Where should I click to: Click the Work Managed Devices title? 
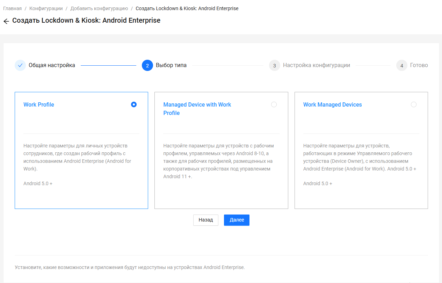point(332,104)
